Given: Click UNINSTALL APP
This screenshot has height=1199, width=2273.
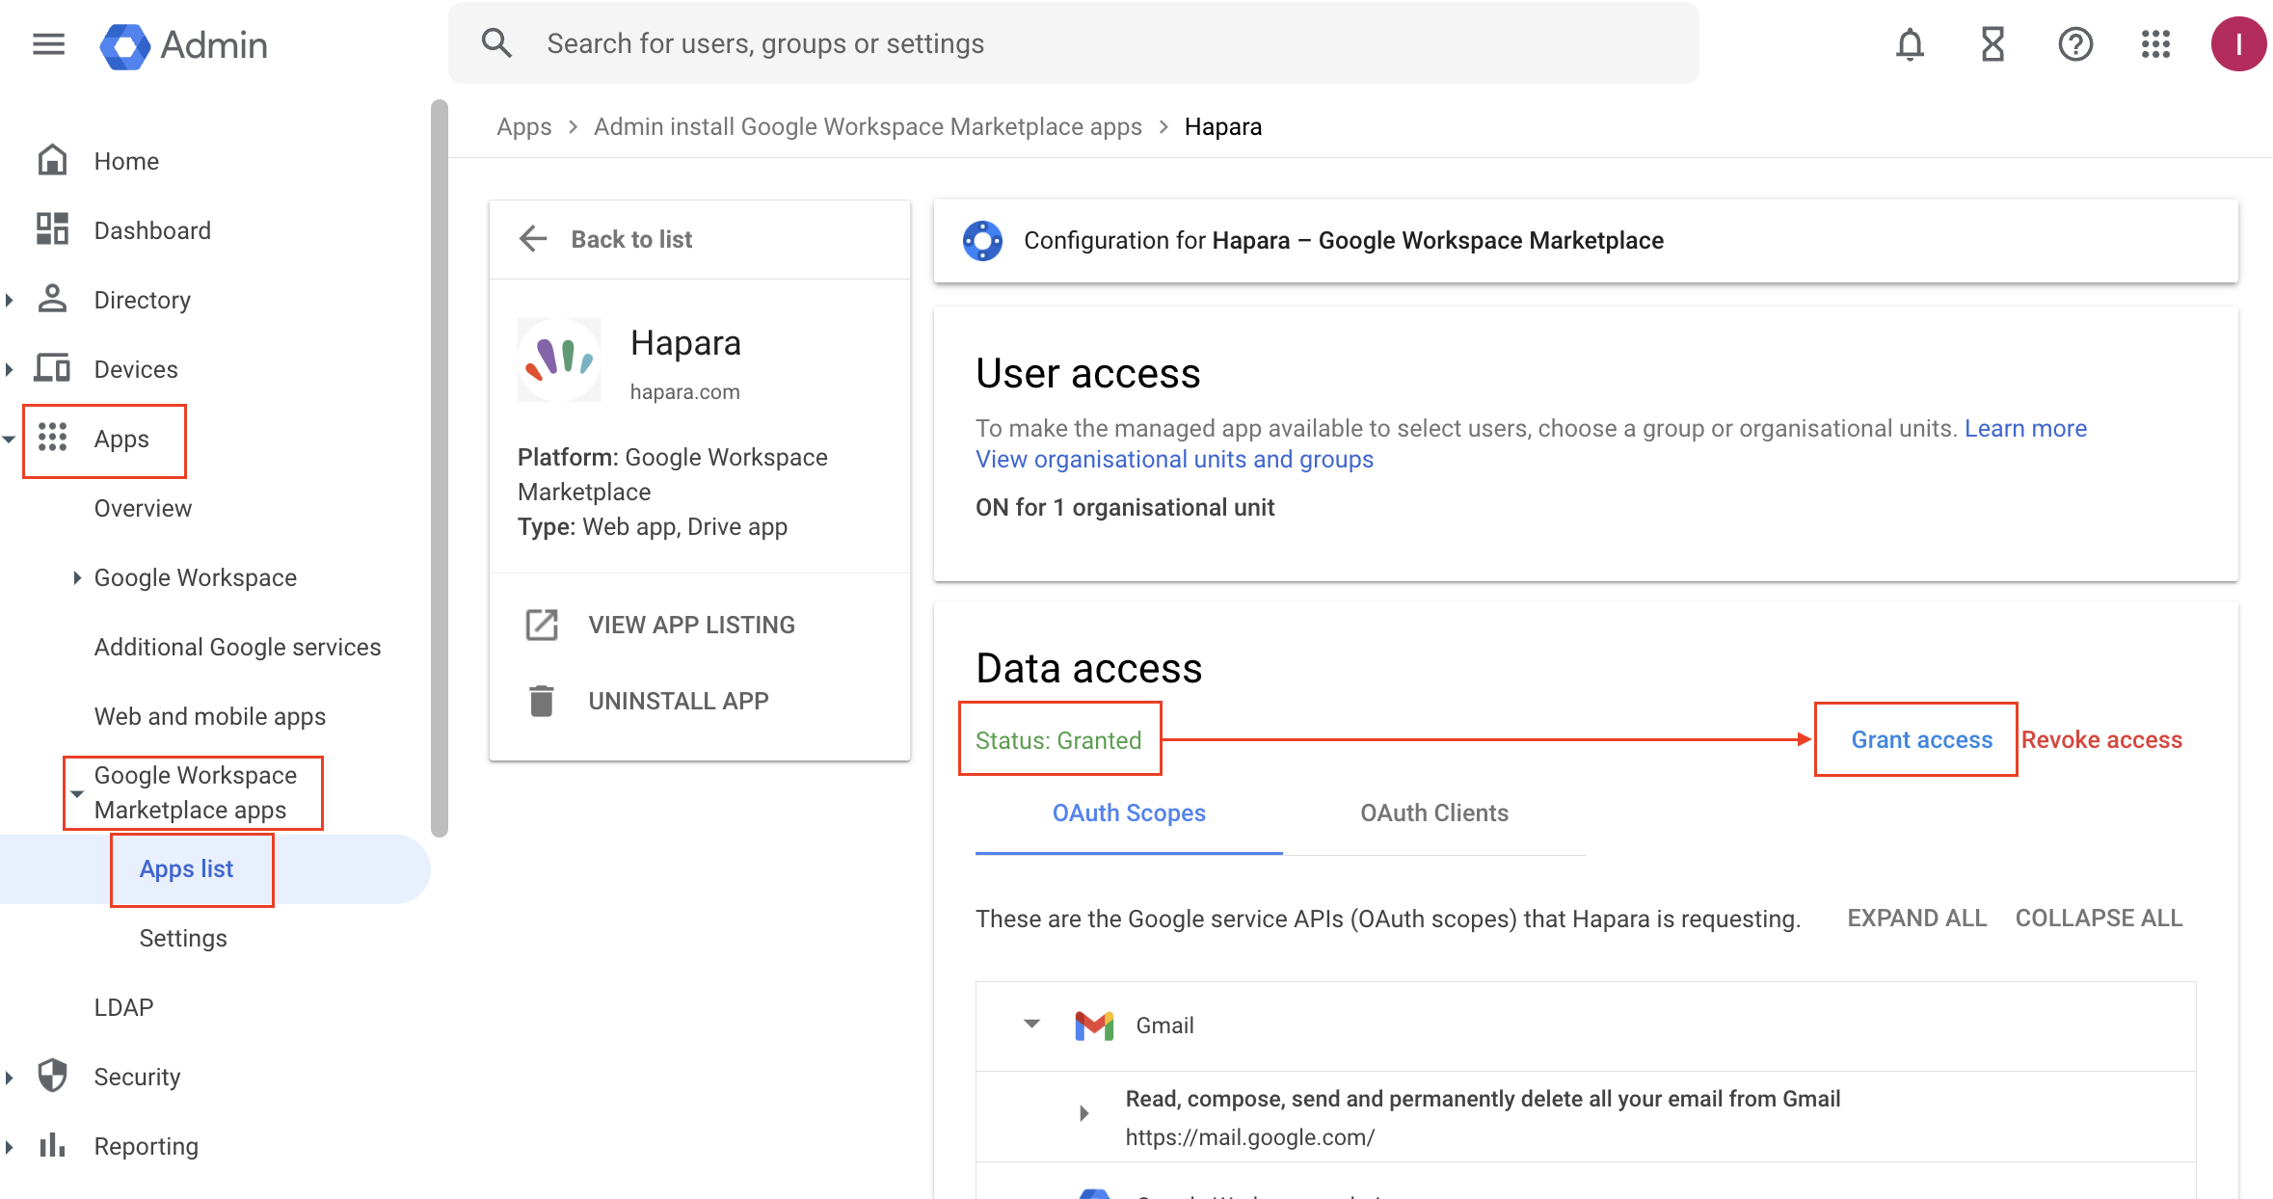Looking at the screenshot, I should click(679, 701).
